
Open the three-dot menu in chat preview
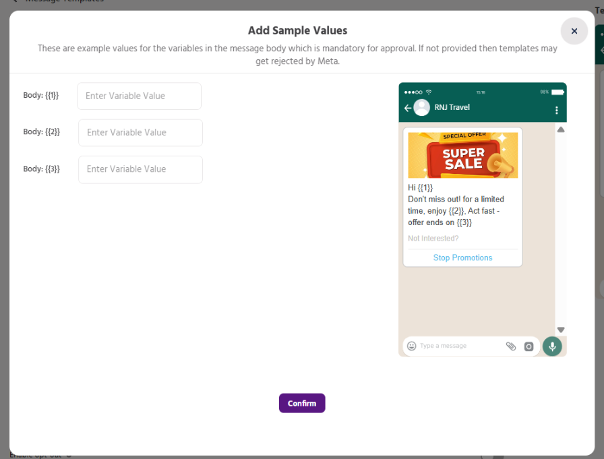coord(556,110)
